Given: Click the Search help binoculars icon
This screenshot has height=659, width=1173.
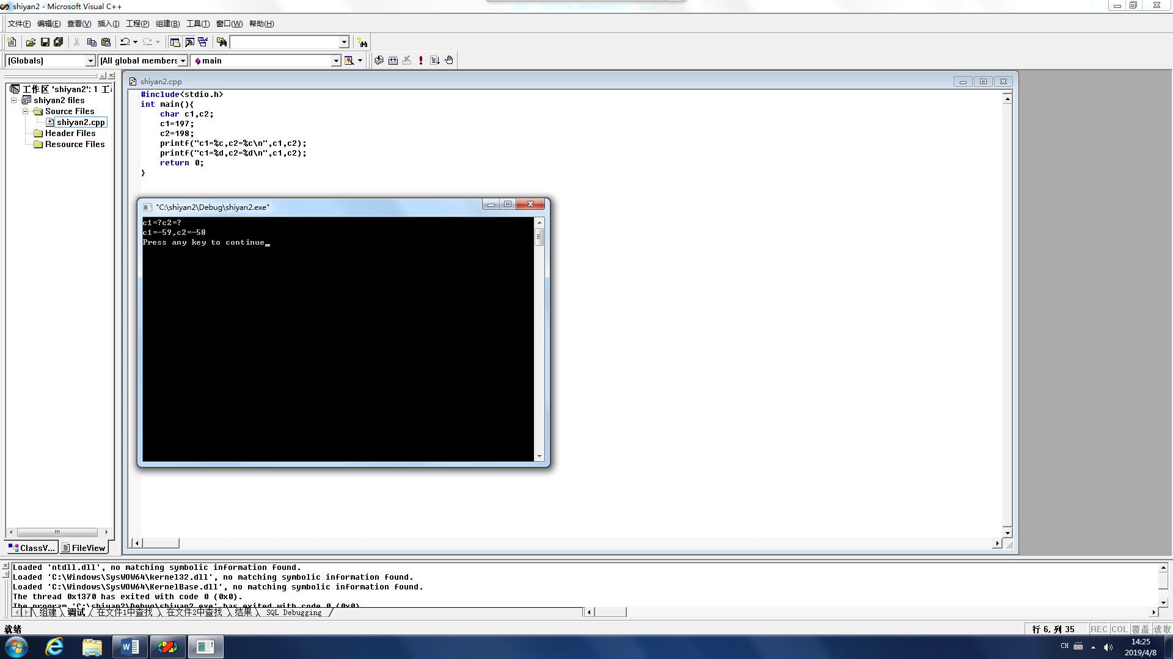Looking at the screenshot, I should pyautogui.click(x=362, y=42).
